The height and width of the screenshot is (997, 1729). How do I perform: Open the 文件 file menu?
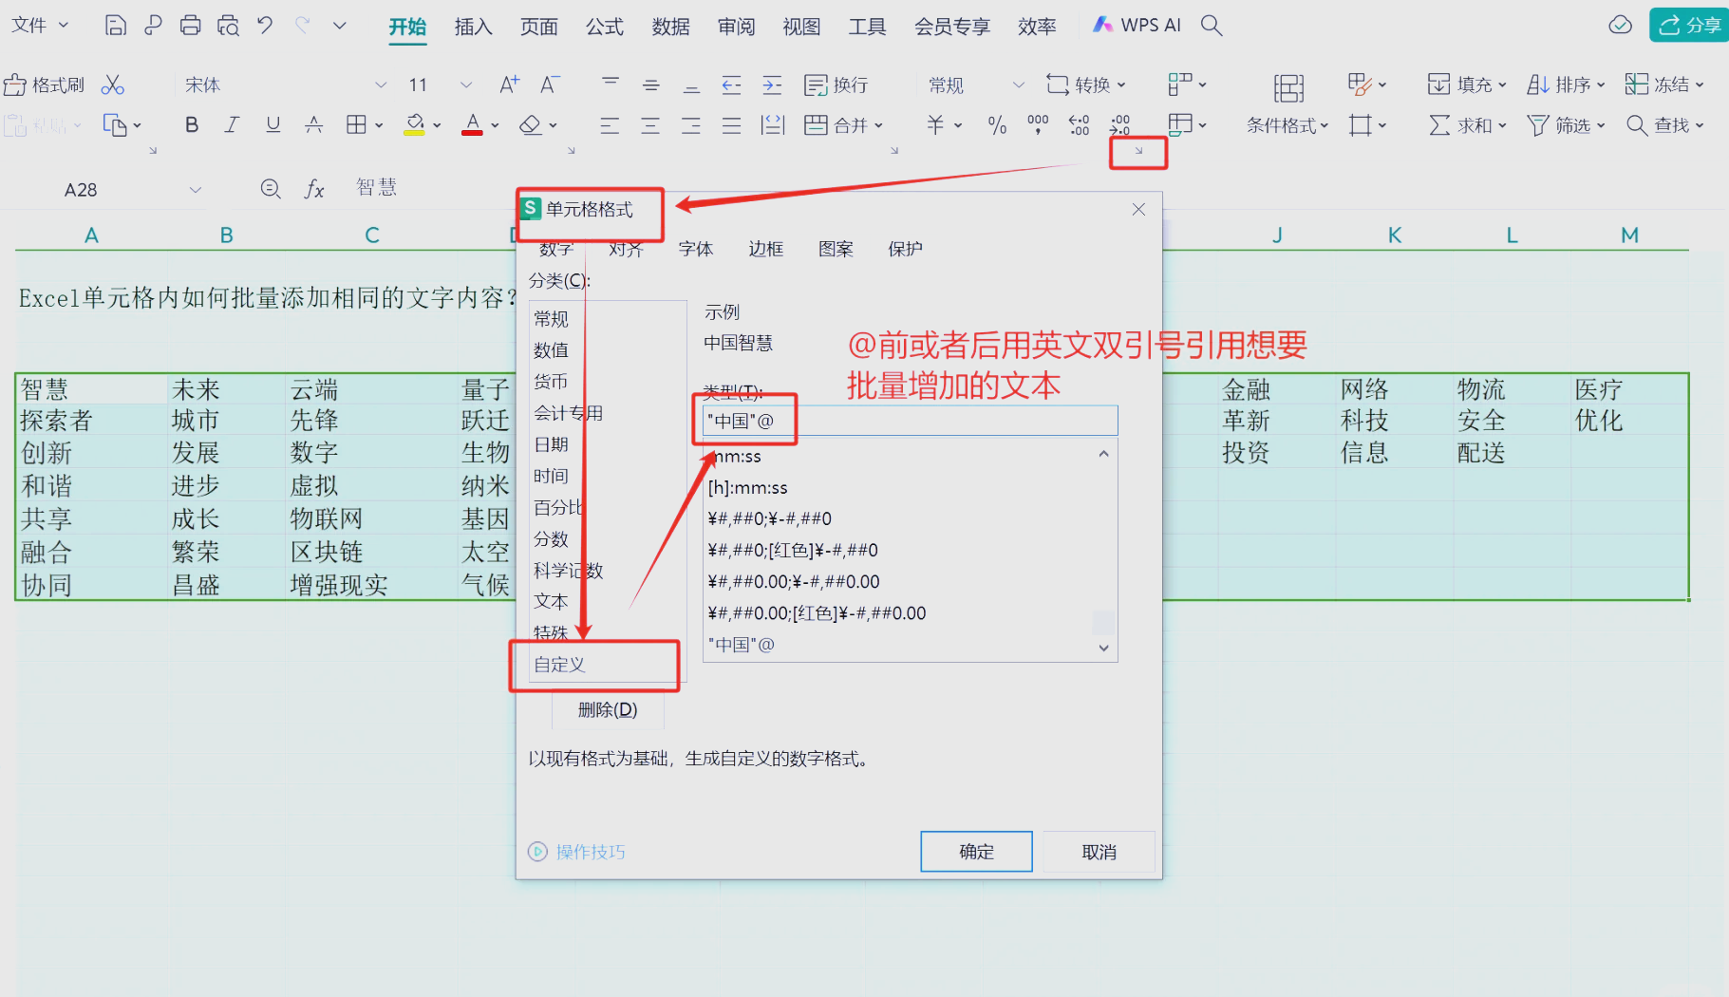tap(40, 25)
